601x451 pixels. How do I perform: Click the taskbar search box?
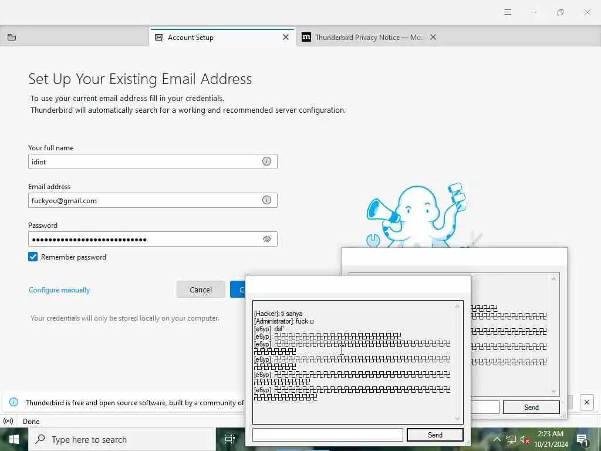122,439
